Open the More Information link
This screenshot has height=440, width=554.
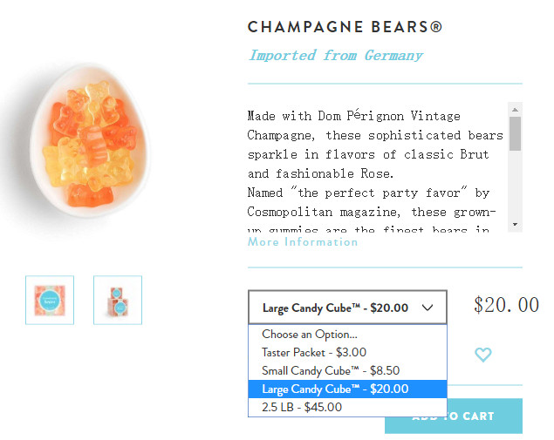point(303,241)
